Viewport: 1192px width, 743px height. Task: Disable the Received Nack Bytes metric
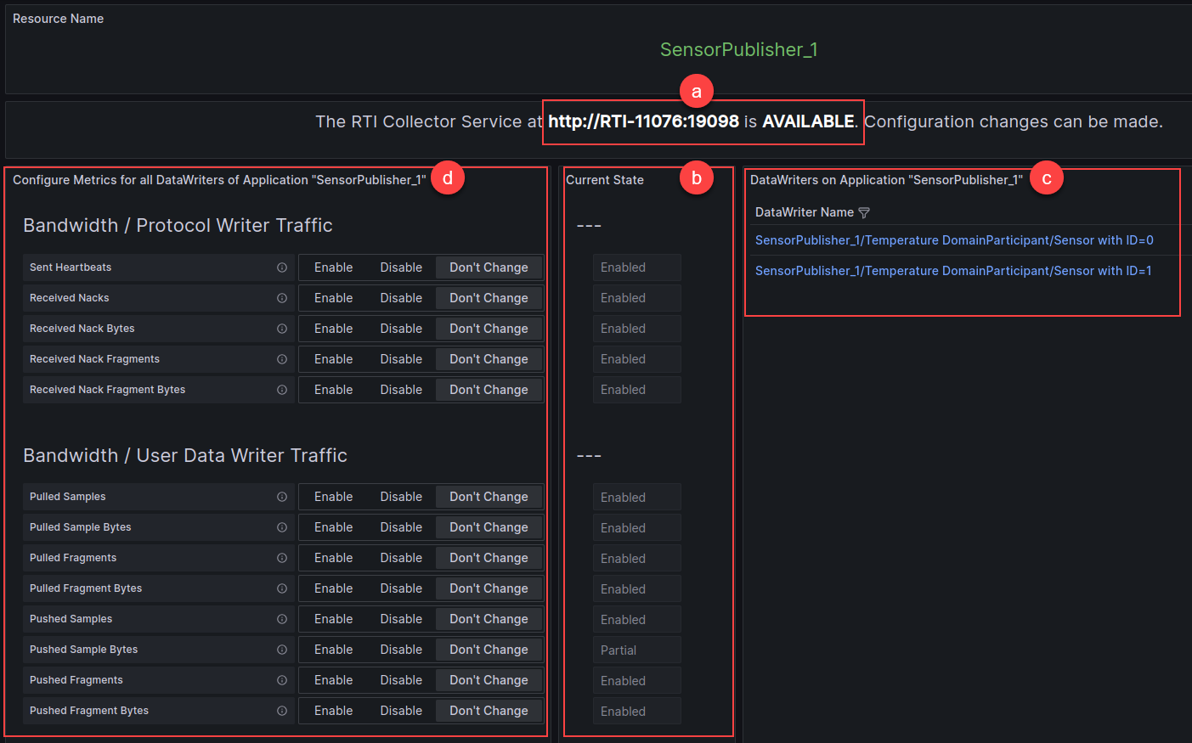pos(401,328)
